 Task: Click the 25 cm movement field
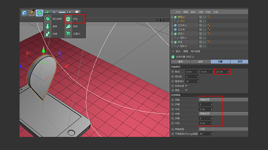pos(222,72)
